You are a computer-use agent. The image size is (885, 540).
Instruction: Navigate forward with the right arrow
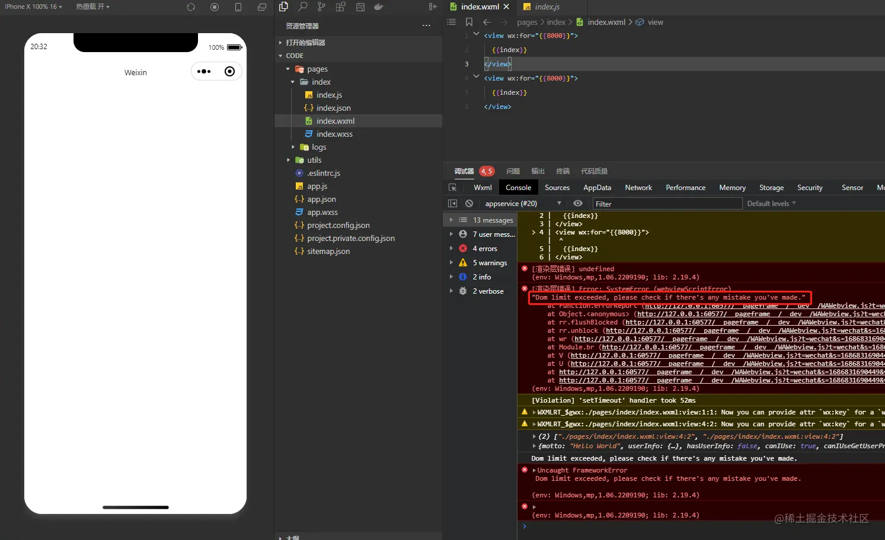coord(504,22)
